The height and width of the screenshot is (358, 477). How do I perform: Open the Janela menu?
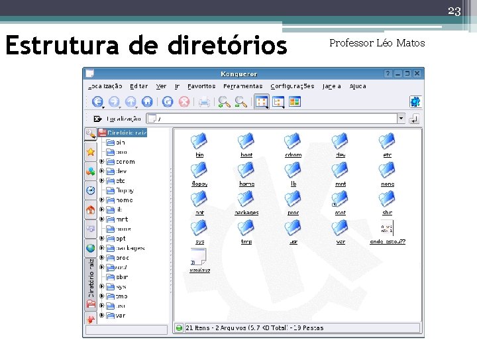coord(332,86)
